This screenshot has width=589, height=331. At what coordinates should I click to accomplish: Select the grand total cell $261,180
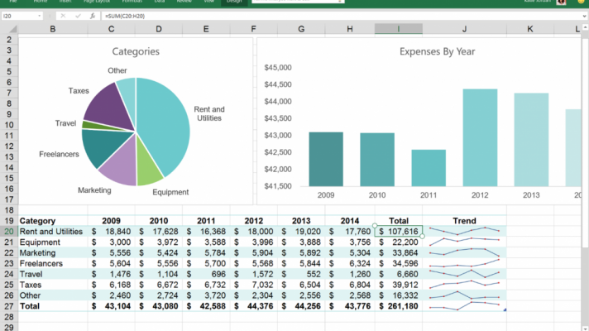tap(399, 305)
